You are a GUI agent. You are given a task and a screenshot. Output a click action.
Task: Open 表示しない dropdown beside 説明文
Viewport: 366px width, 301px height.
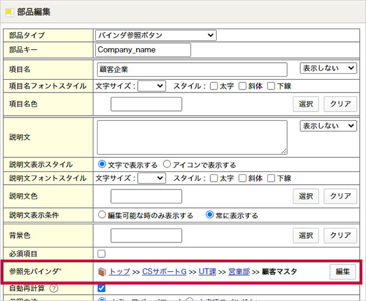tap(328, 126)
